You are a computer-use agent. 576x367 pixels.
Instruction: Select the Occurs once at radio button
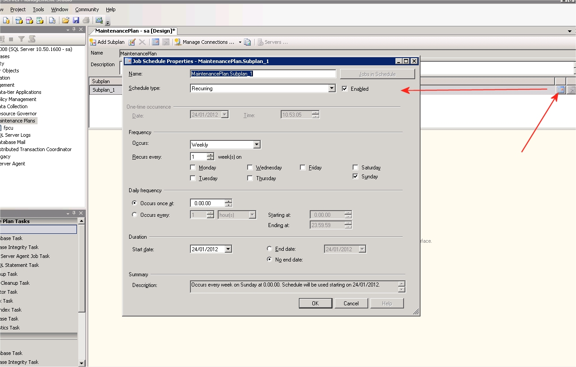pyautogui.click(x=135, y=203)
